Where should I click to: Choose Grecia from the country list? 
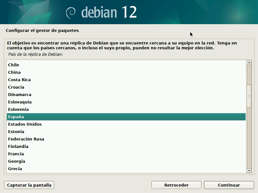[15, 169]
